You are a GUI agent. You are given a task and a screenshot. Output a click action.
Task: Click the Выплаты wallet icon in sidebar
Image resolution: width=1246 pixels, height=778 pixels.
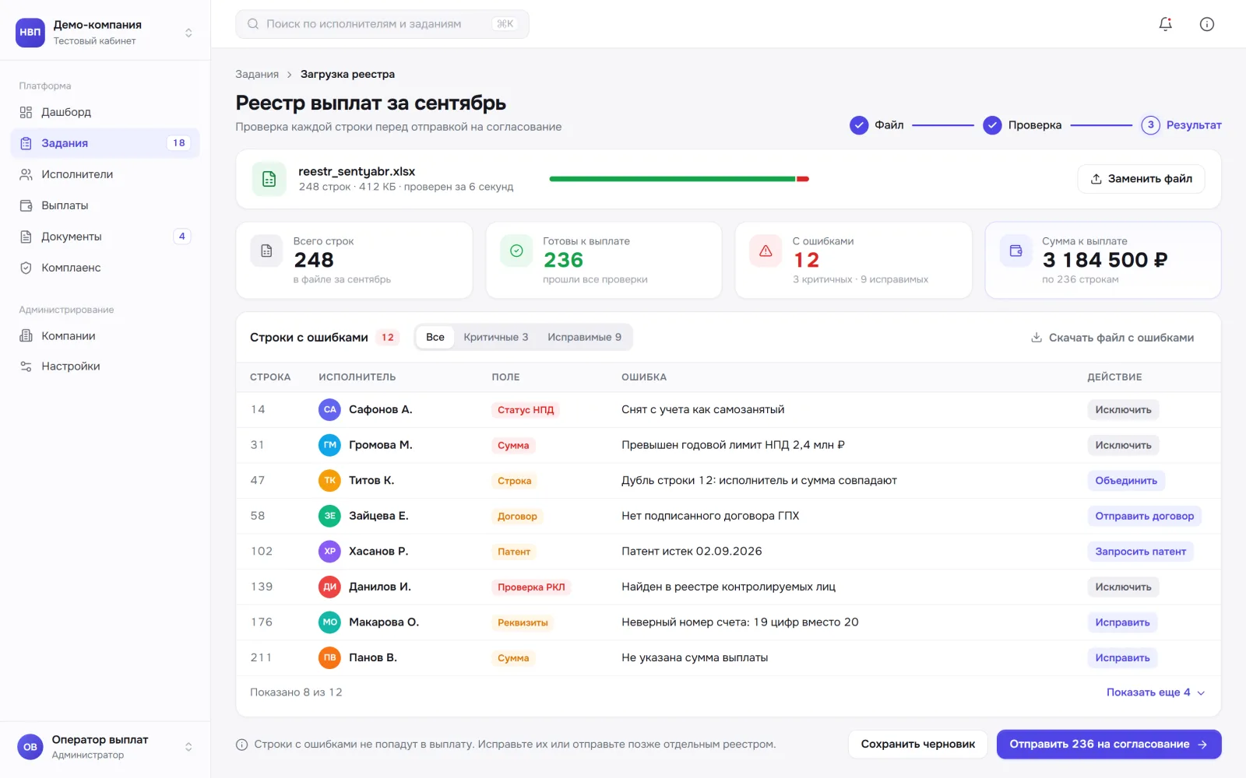(x=26, y=205)
